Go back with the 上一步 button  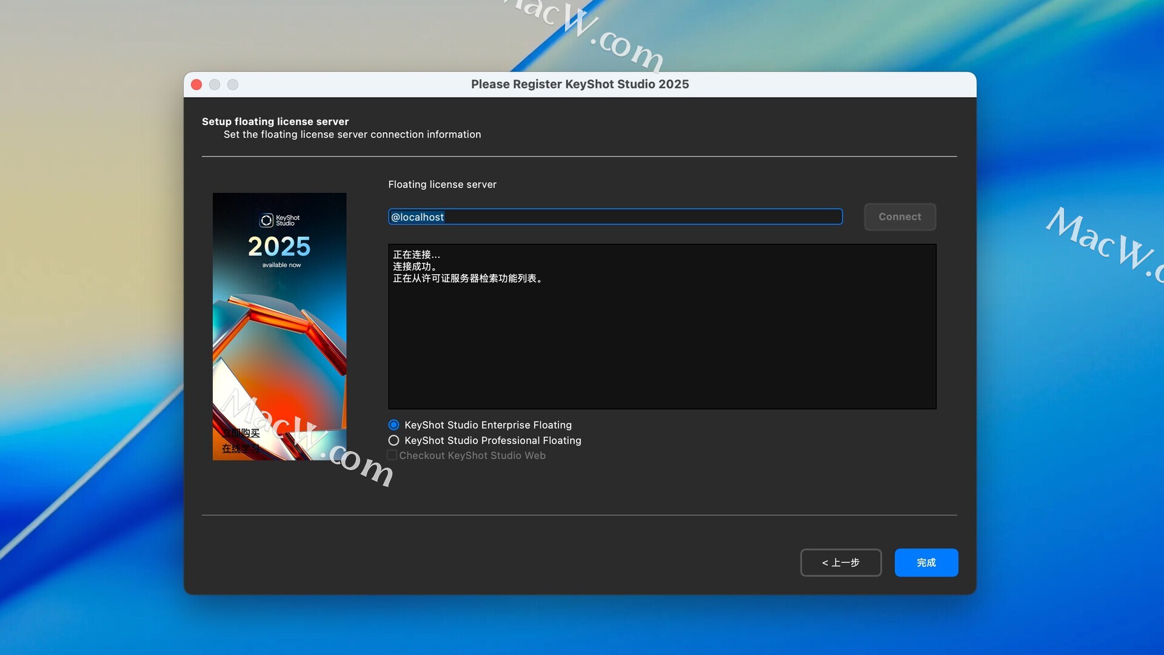click(x=841, y=563)
